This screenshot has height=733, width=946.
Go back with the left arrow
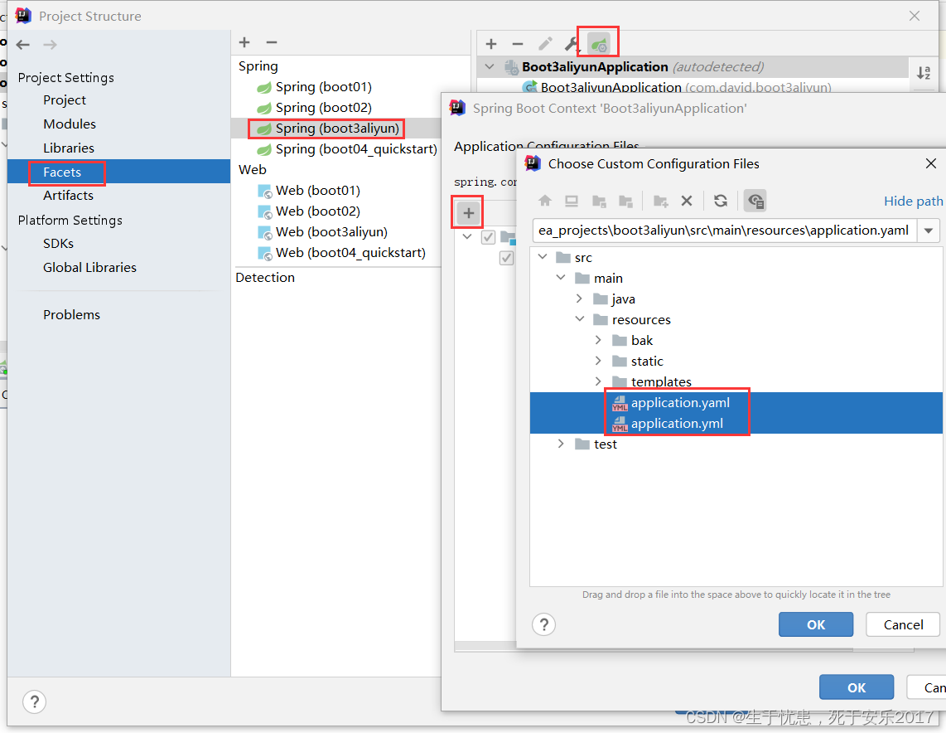point(23,45)
